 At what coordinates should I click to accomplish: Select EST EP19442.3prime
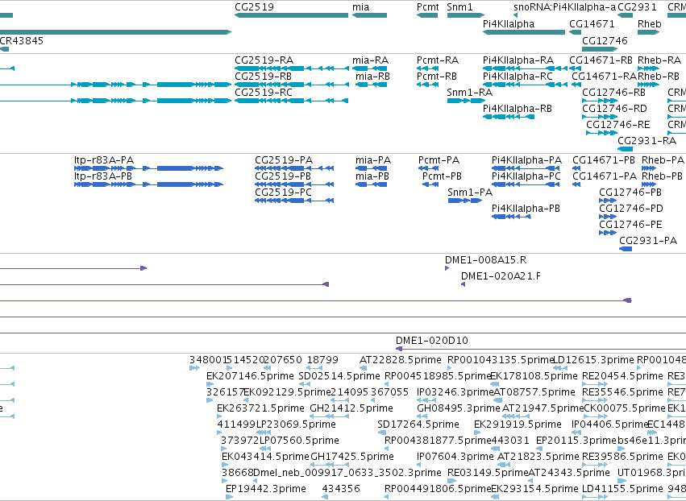click(266, 489)
